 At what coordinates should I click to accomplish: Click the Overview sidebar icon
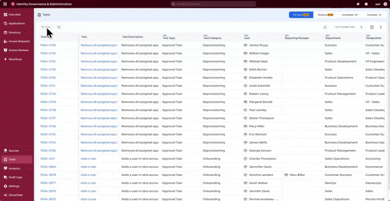point(5,15)
